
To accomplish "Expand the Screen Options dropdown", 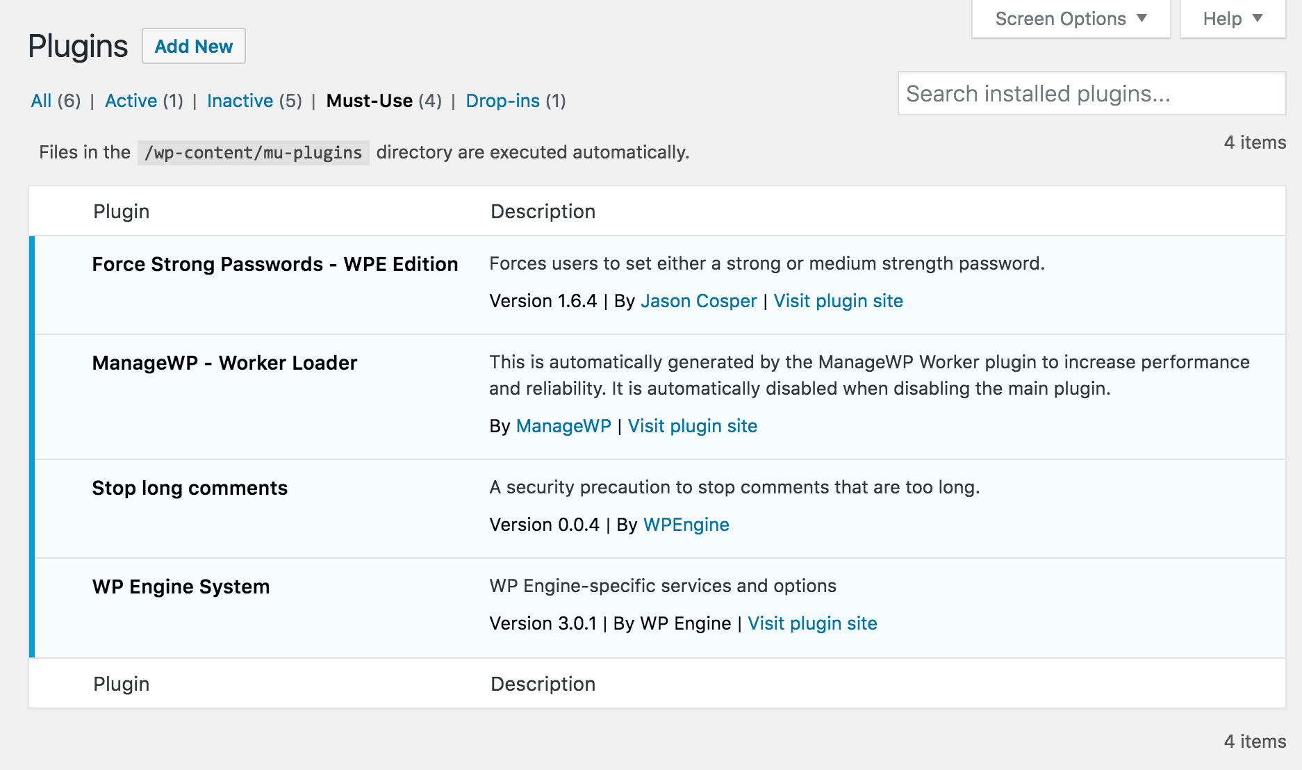I will [1071, 19].
